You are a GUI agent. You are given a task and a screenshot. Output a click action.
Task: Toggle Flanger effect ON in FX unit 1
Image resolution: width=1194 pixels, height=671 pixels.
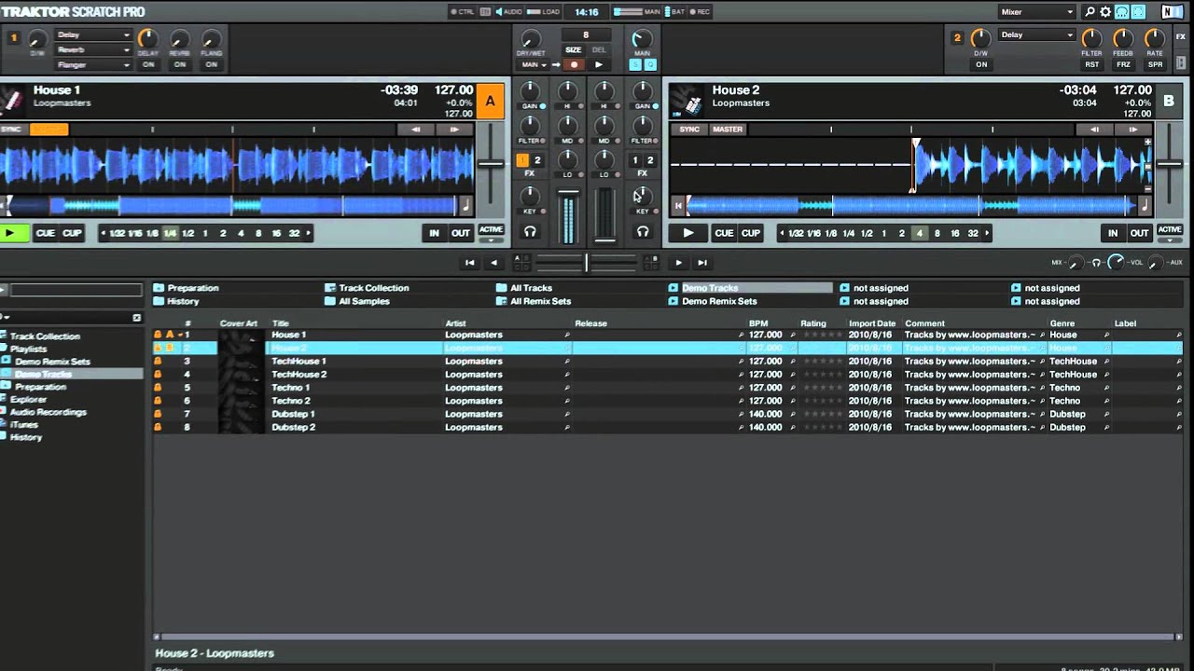coord(212,64)
